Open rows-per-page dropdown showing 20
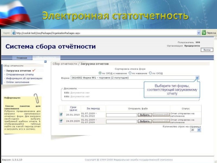Screen dimensions: 217x163 click(199, 130)
